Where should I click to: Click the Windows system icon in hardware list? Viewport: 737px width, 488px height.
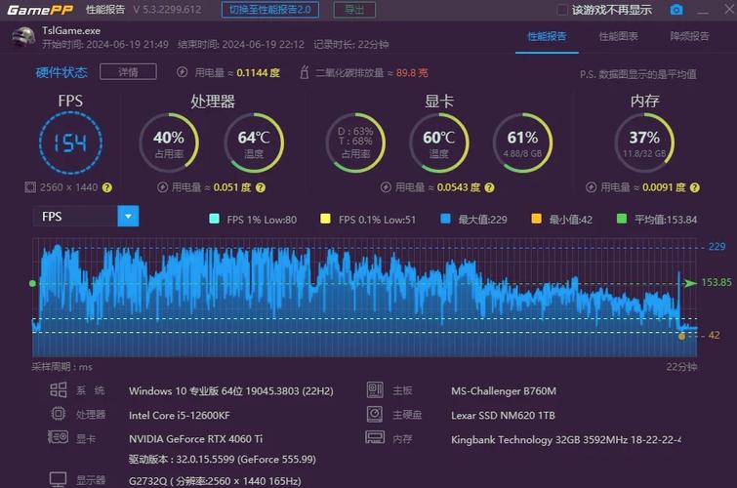(59, 390)
